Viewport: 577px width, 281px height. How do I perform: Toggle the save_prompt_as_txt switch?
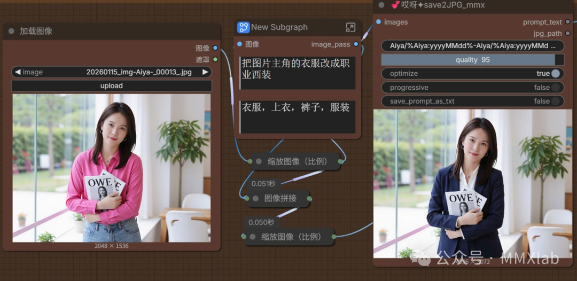coord(555,101)
